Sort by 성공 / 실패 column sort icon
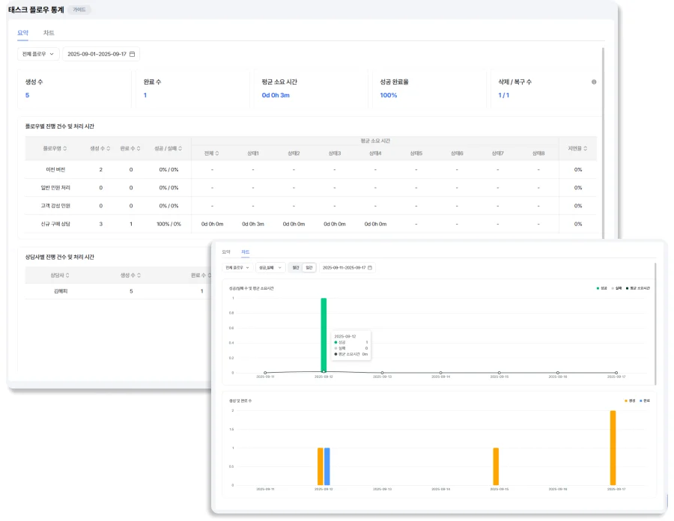The image size is (674, 521). click(180, 148)
